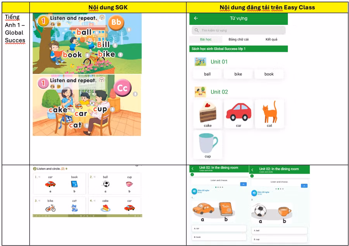Tap the Unit 02 thumbnail icon
The image size is (349, 246).
200,92
